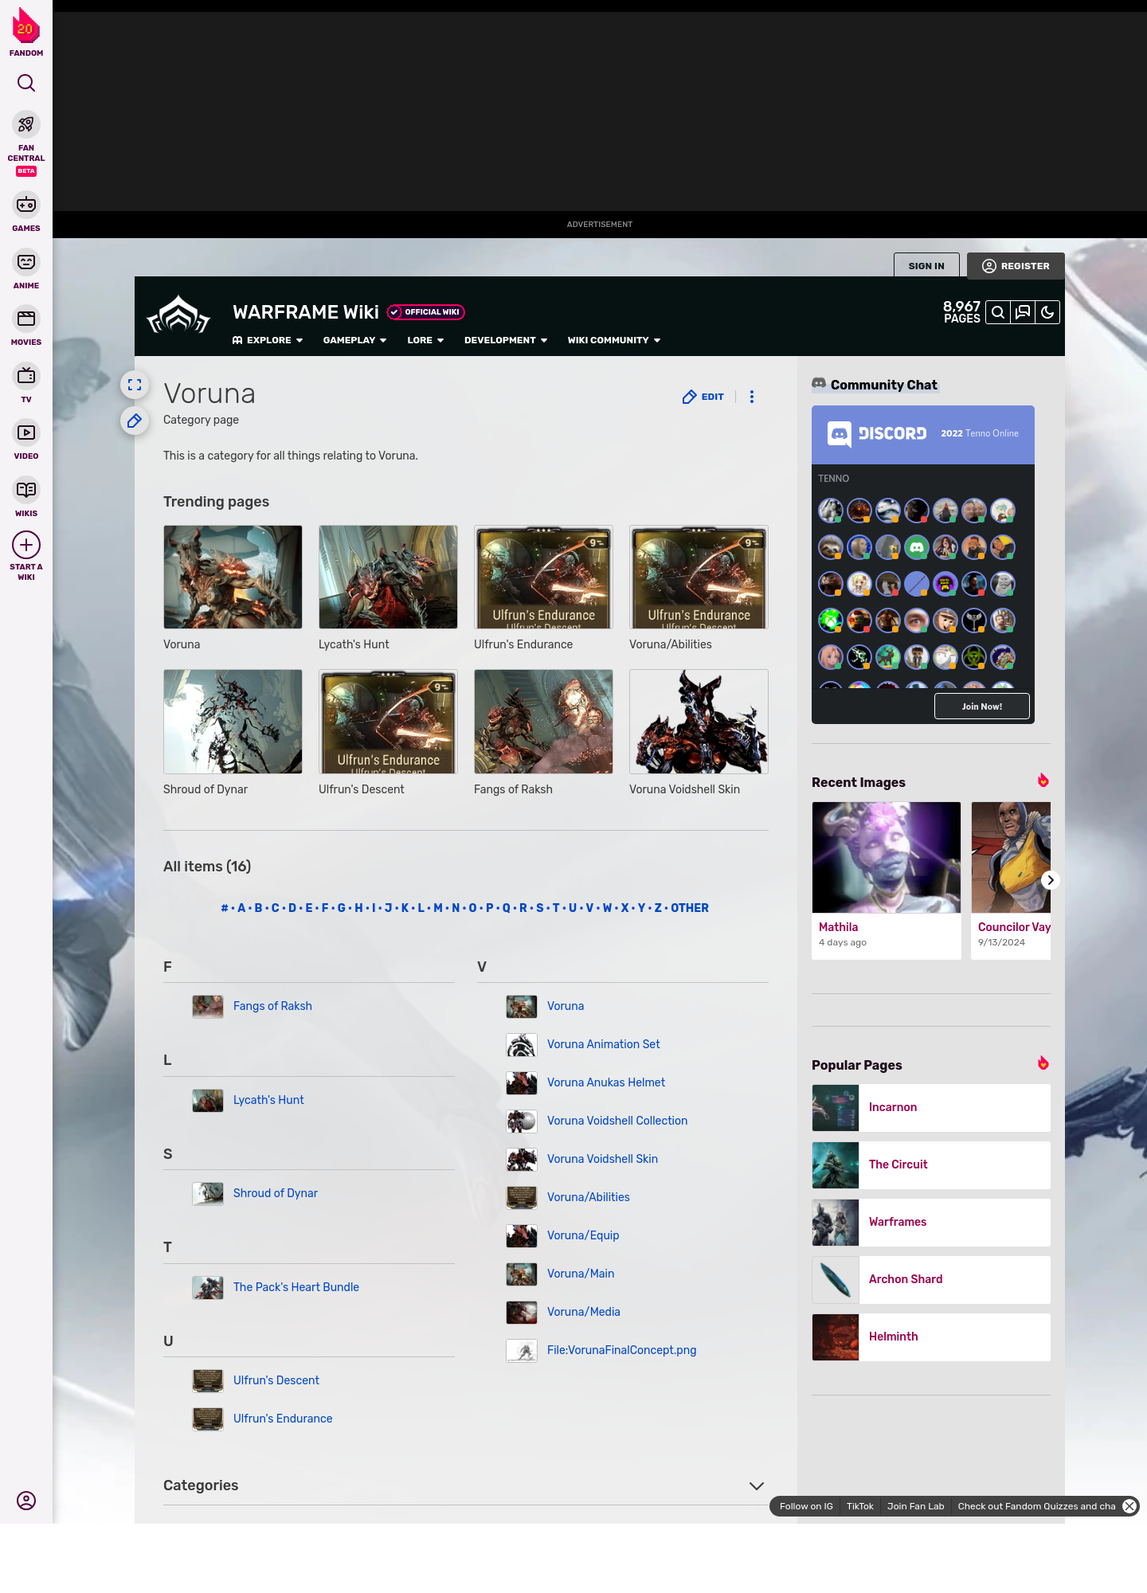Expand the Explore dropdown menu
Screen dimensions: 1147x1593
click(268, 340)
